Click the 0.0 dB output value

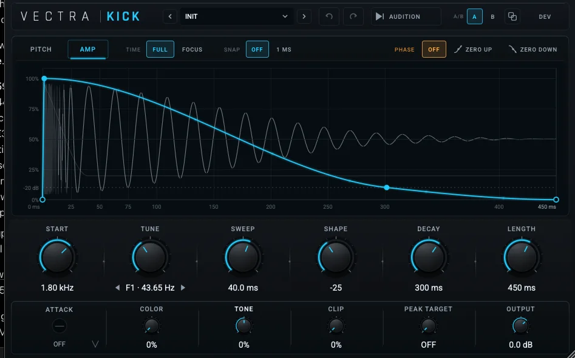point(520,345)
